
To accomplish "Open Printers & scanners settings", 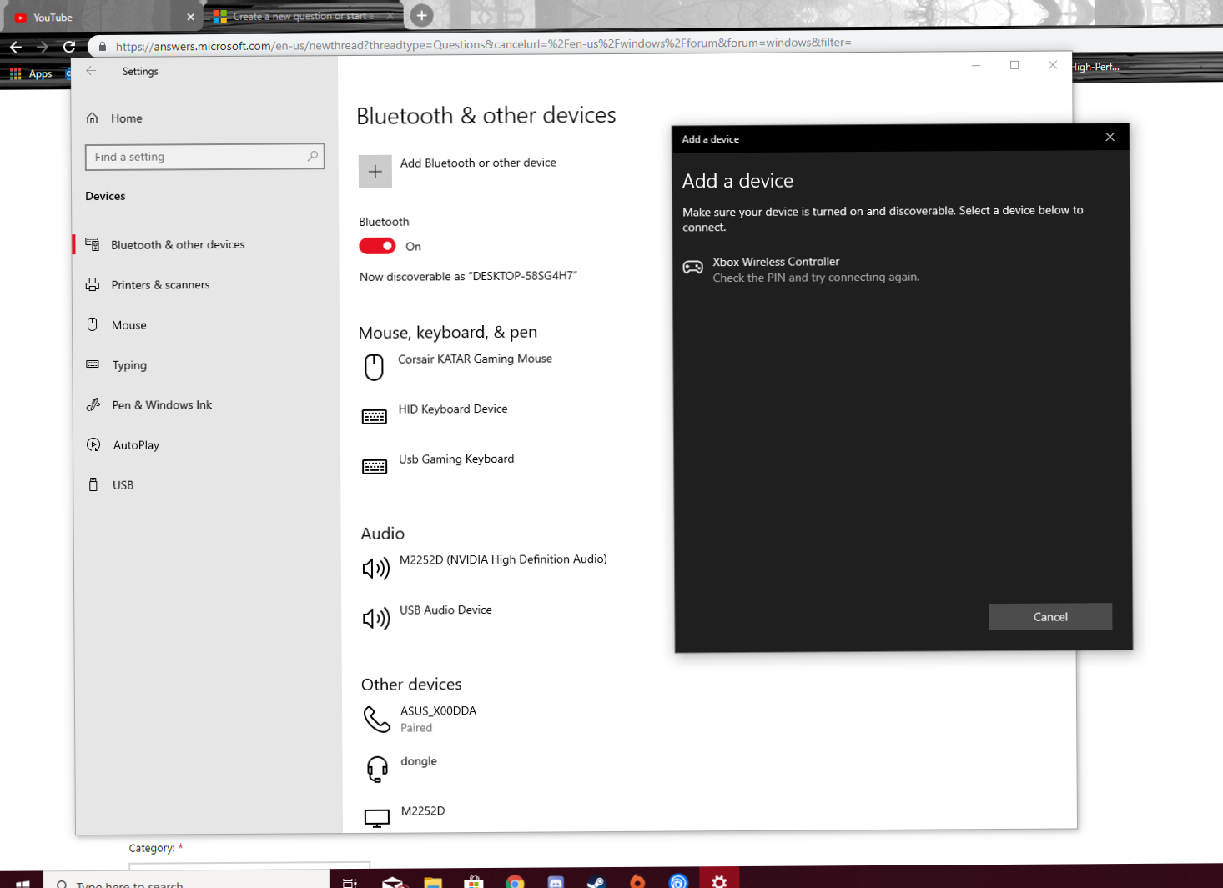I will 160,285.
